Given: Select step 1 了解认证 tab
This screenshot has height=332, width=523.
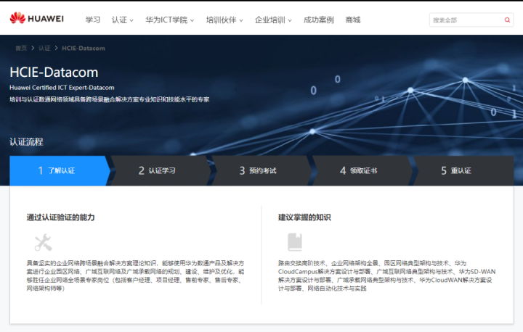Looking at the screenshot, I should pyautogui.click(x=60, y=170).
